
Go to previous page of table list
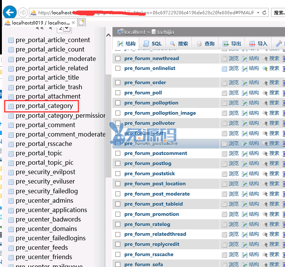[x=50, y=28]
